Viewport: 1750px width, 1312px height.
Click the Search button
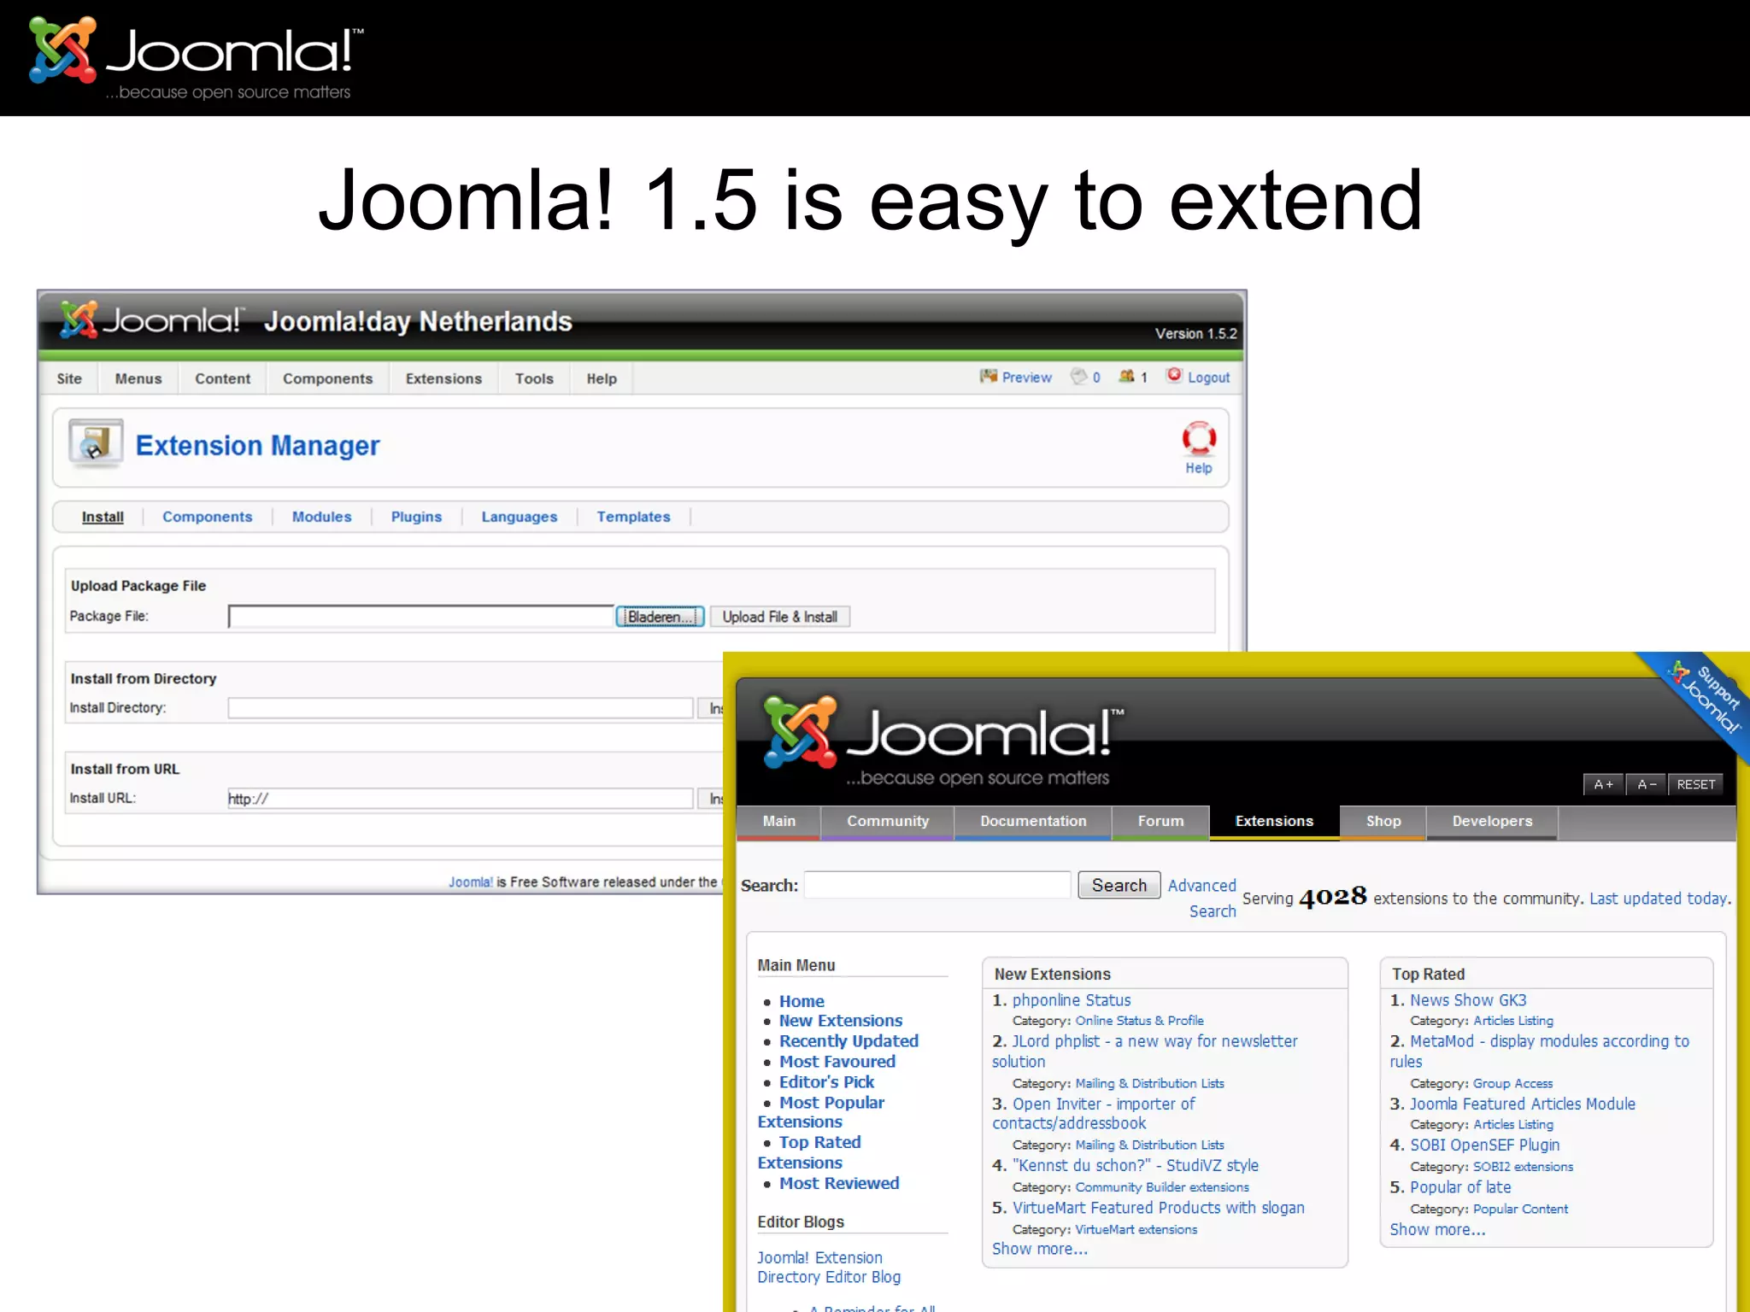tap(1119, 885)
